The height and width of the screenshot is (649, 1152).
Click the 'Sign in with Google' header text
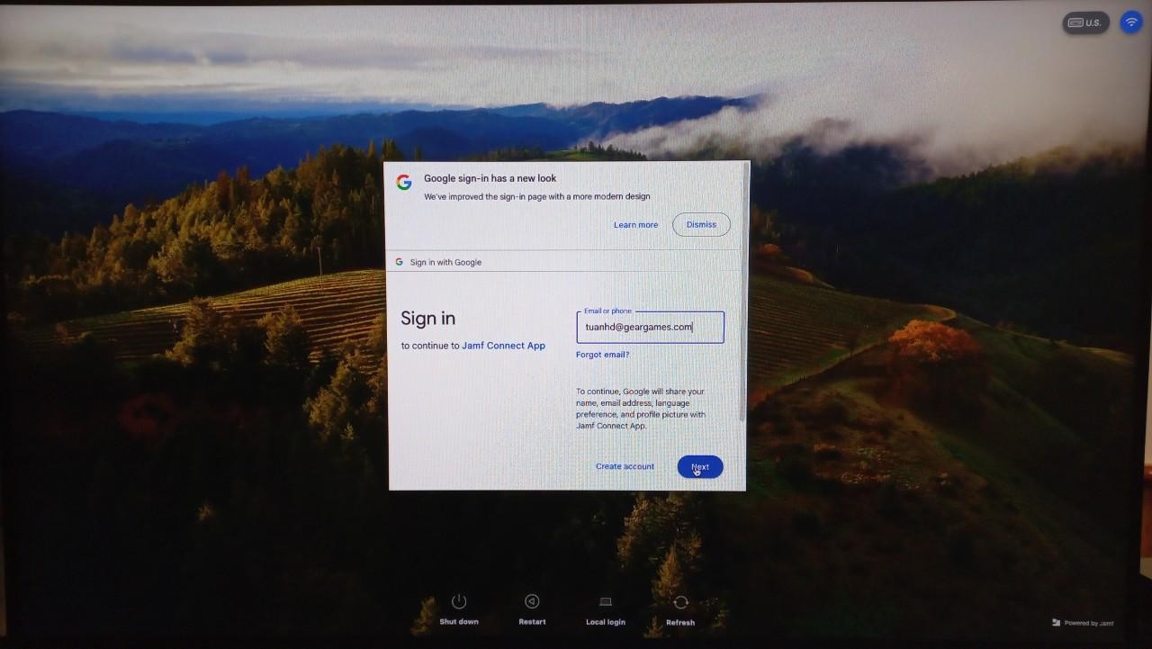click(x=445, y=263)
